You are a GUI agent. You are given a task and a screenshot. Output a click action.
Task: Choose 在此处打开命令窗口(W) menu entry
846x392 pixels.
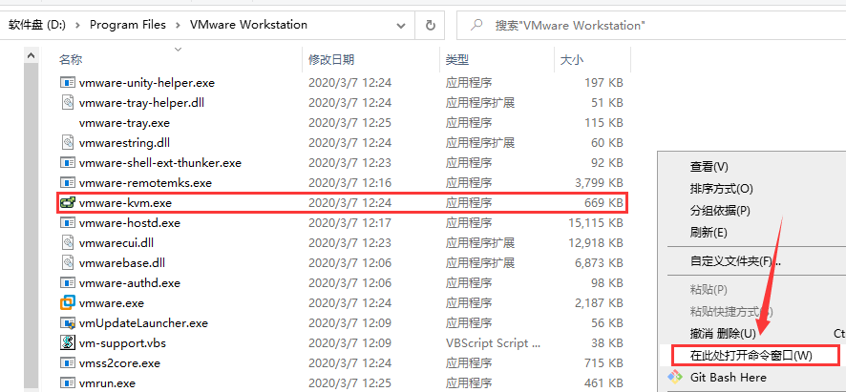tap(755, 355)
